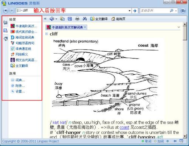Screen dimensions: 189x146
Task: Toggle the 取词 option in status bar
Action: pyautogui.click(x=146, y=141)
